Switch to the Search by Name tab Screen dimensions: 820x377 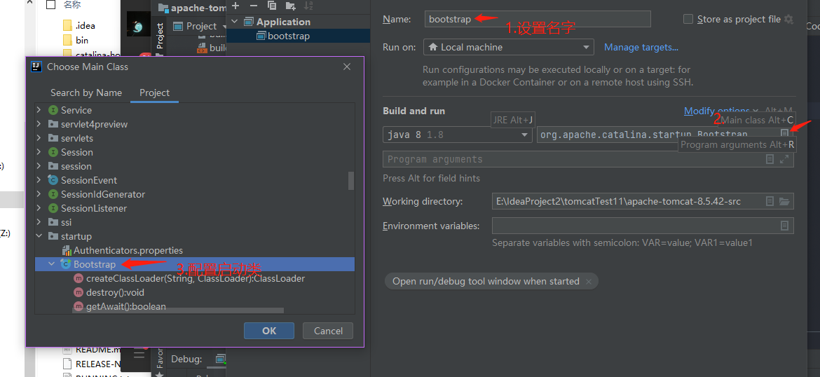86,93
